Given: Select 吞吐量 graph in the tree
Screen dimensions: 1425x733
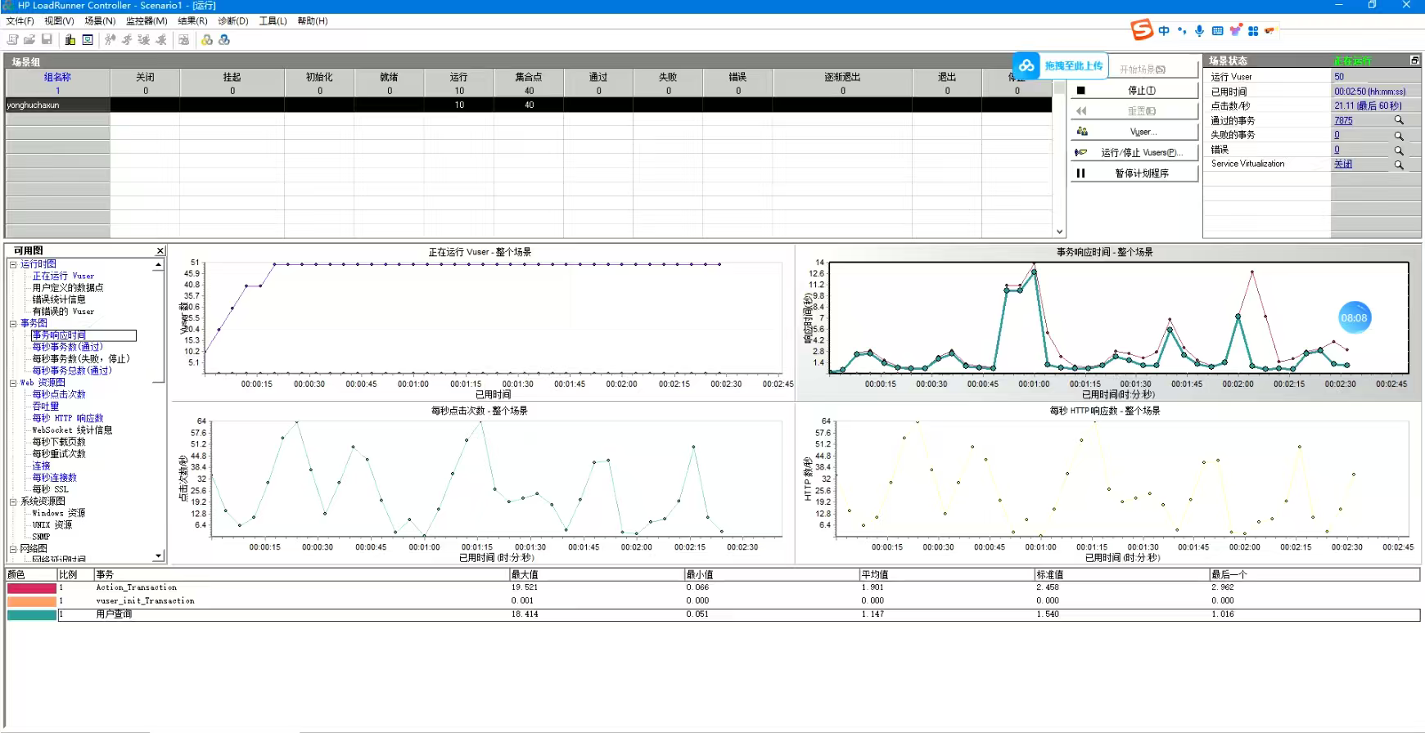Looking at the screenshot, I should pyautogui.click(x=46, y=406).
